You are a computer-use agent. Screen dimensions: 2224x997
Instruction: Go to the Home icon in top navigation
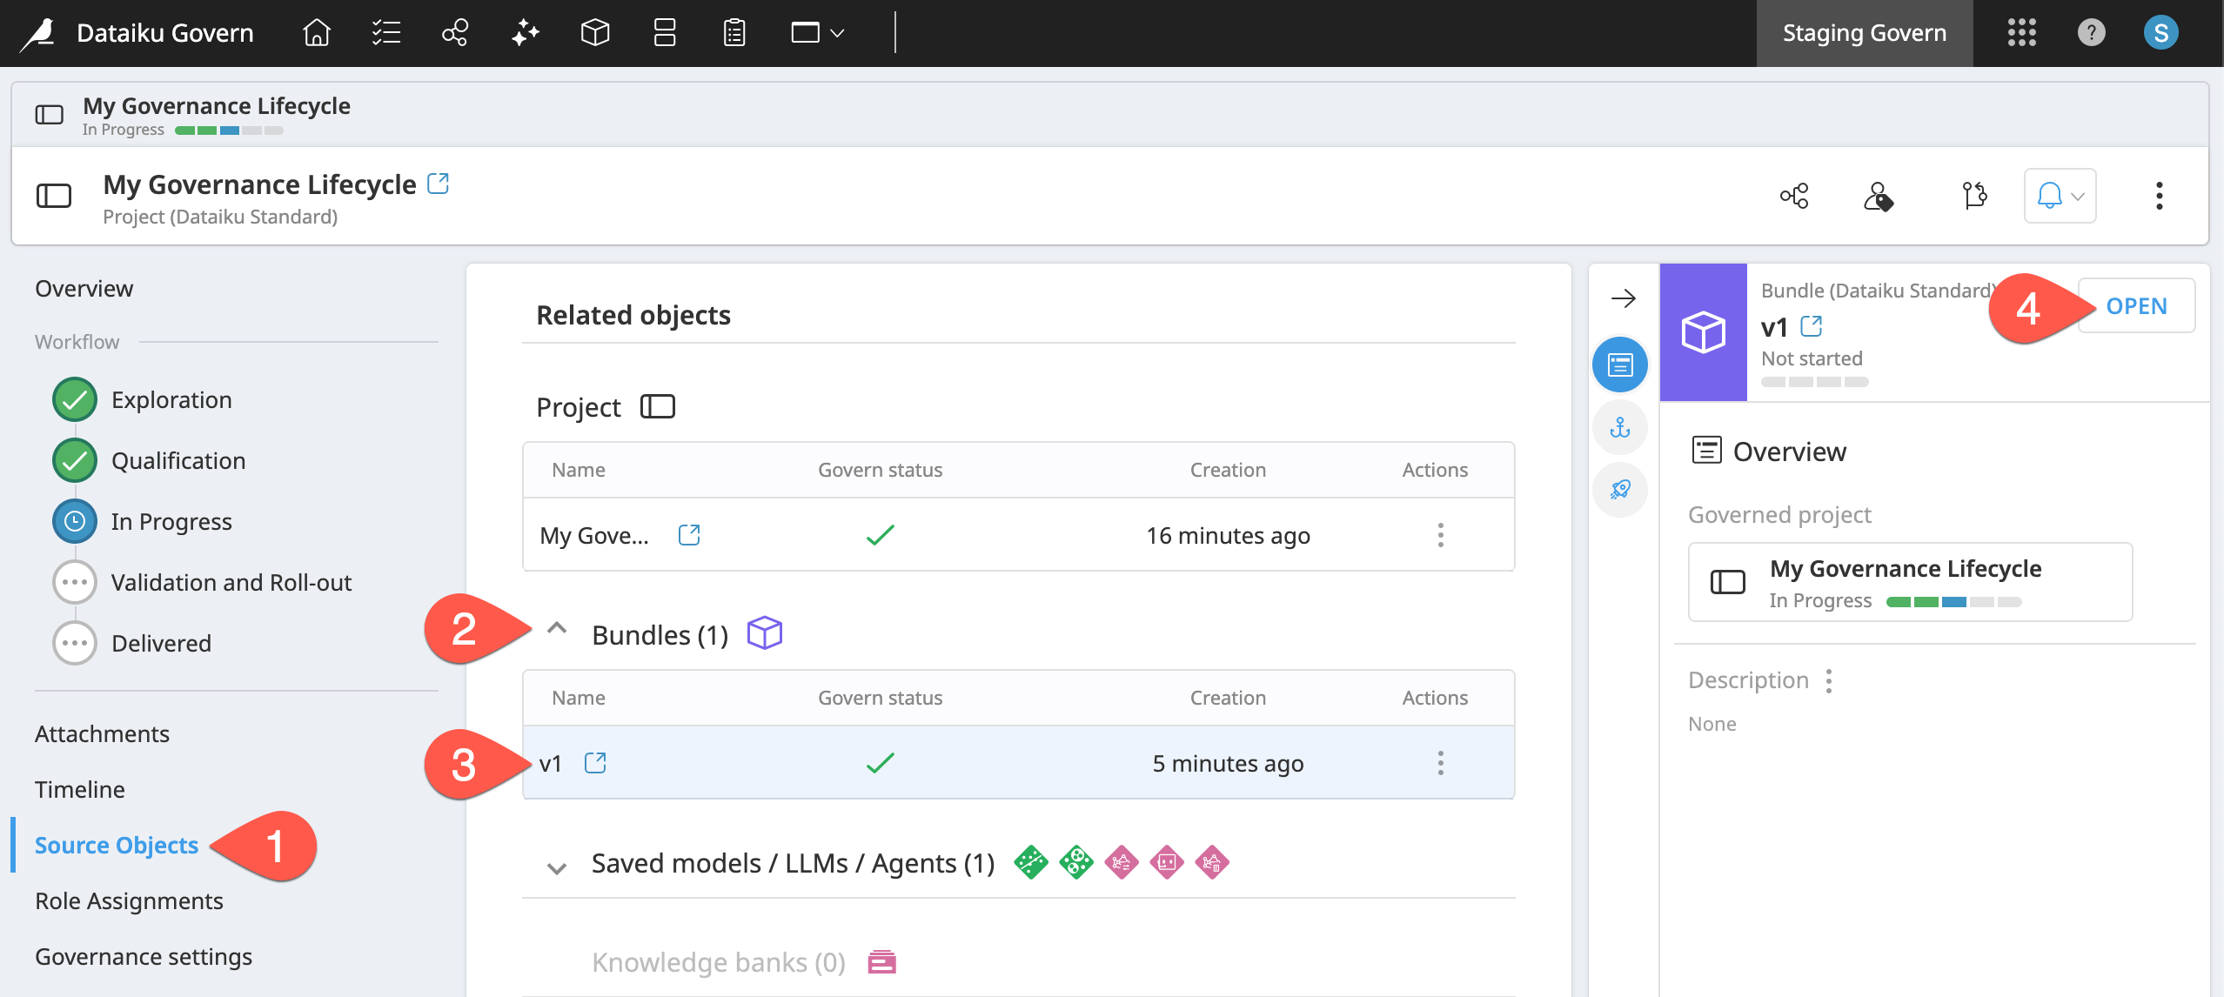317,33
